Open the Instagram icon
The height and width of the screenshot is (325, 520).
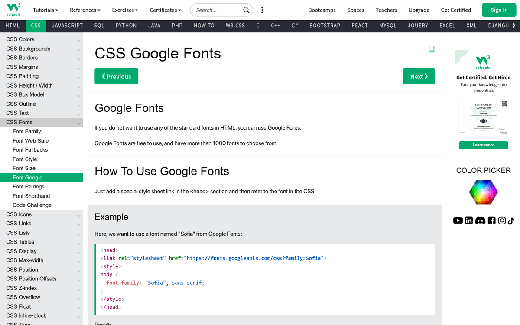(502, 220)
